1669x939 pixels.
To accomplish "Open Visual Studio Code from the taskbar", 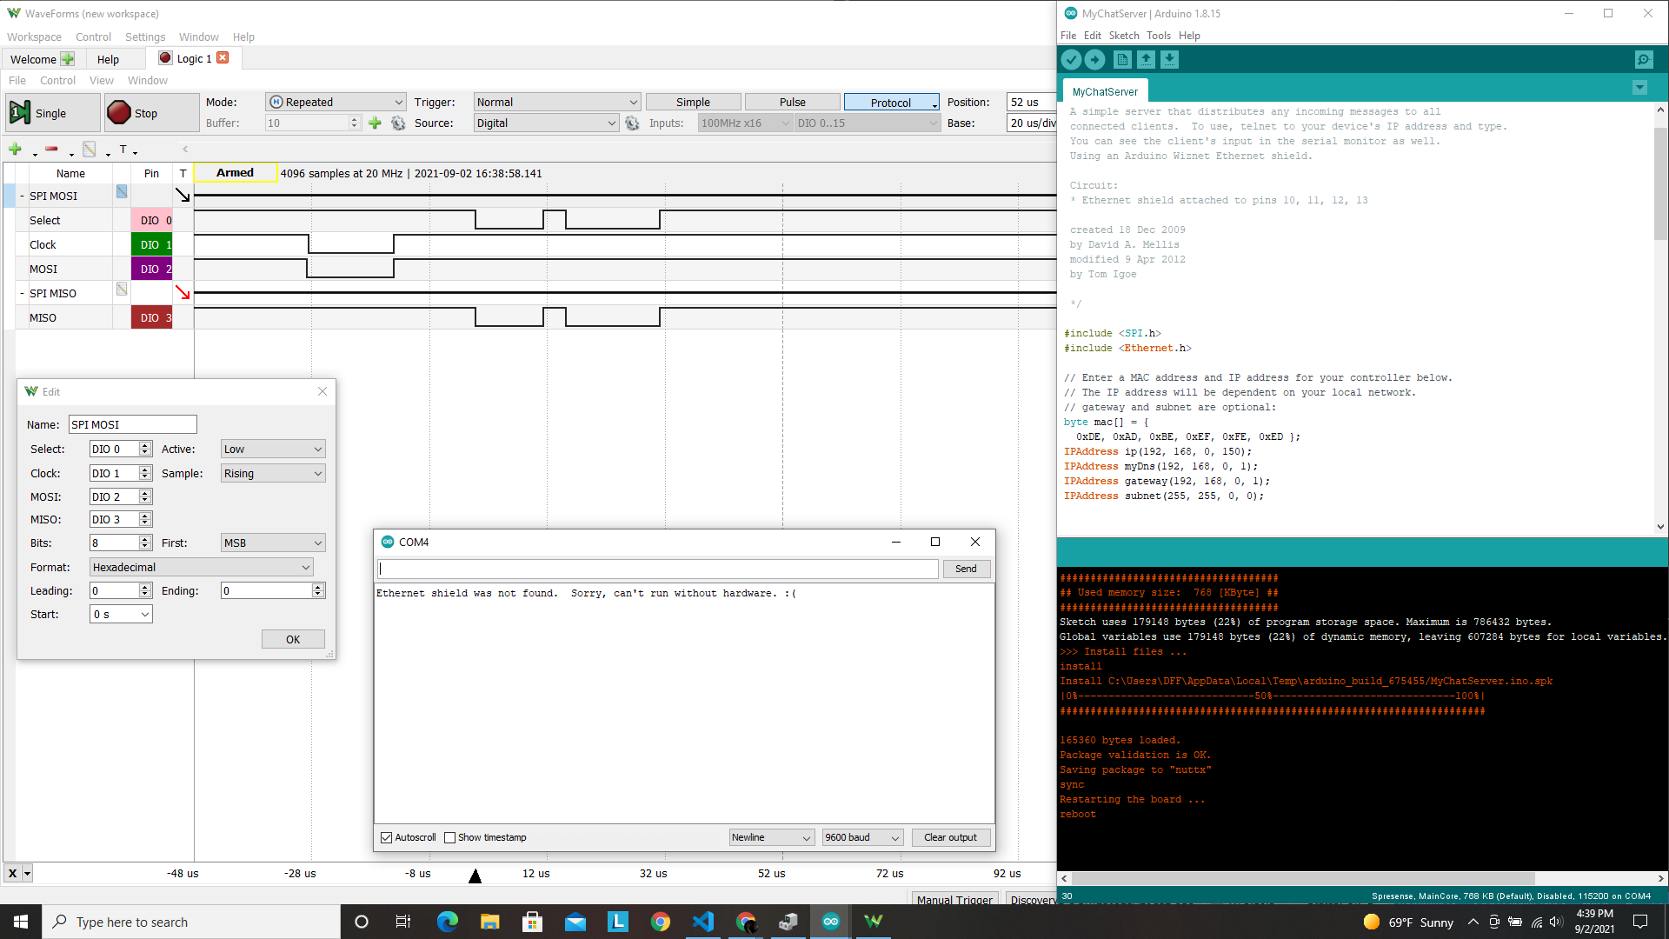I will (703, 922).
